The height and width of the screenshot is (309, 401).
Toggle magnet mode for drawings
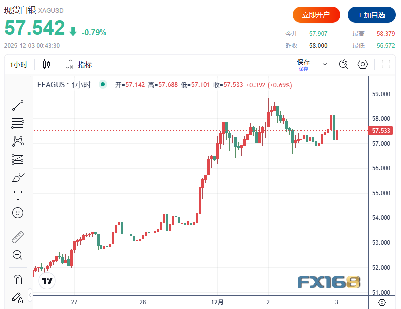click(18, 280)
